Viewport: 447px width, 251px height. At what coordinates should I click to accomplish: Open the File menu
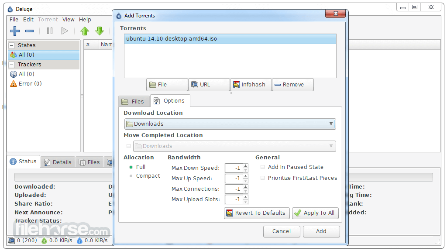pyautogui.click(x=14, y=19)
